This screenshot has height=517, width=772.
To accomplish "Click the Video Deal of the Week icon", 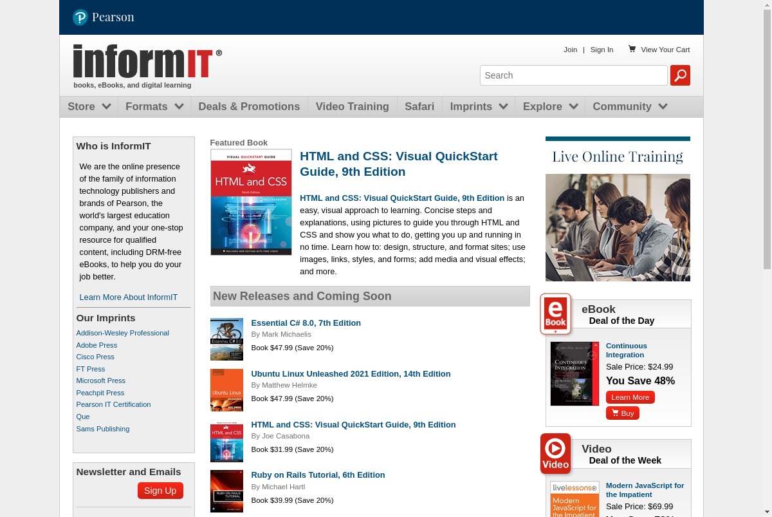I will [556, 454].
